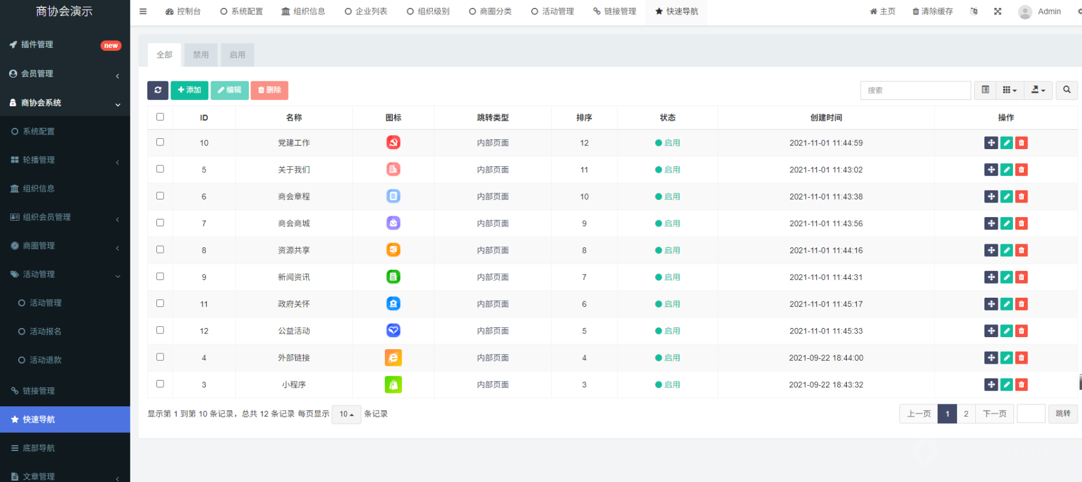Click the hamburger sidebar toggle icon
The image size is (1082, 482).
click(143, 12)
